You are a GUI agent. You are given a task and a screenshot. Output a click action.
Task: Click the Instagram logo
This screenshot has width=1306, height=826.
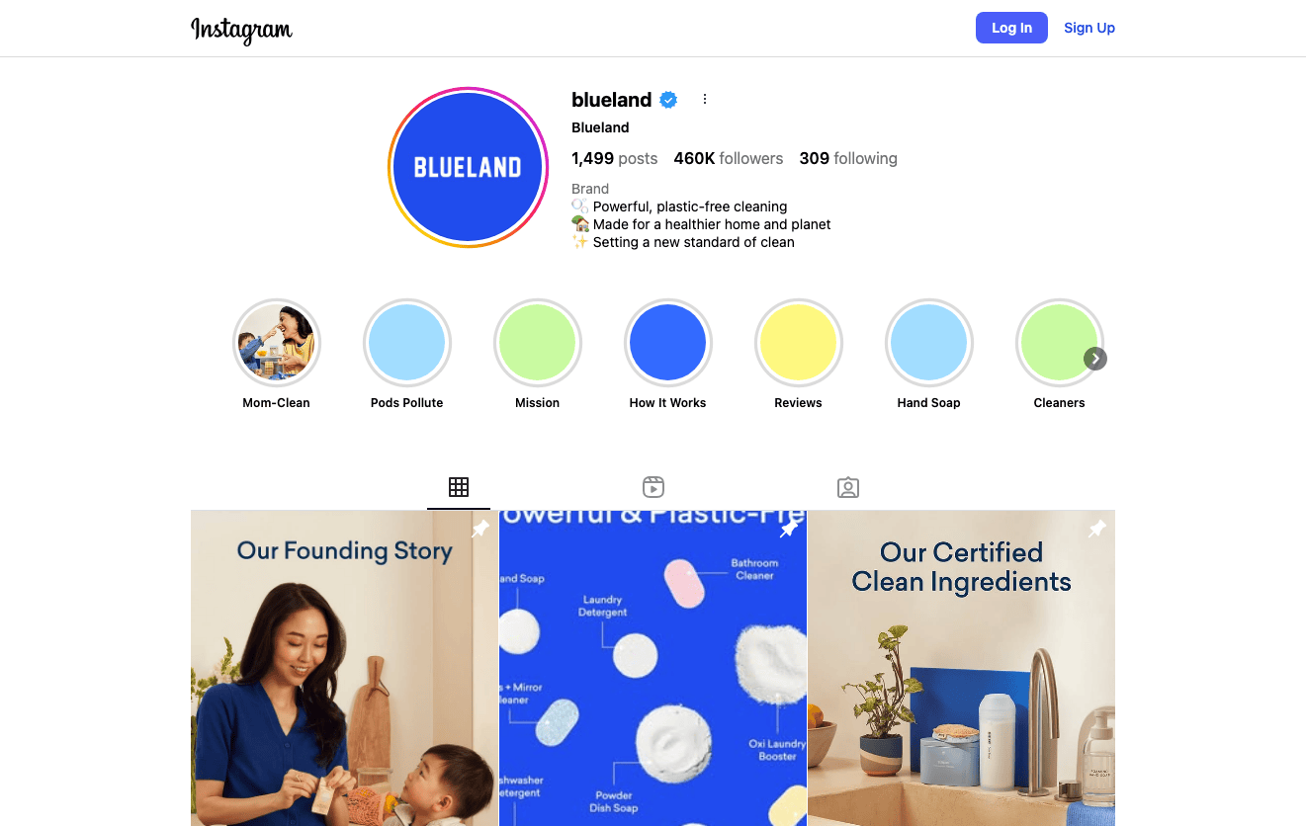241,30
